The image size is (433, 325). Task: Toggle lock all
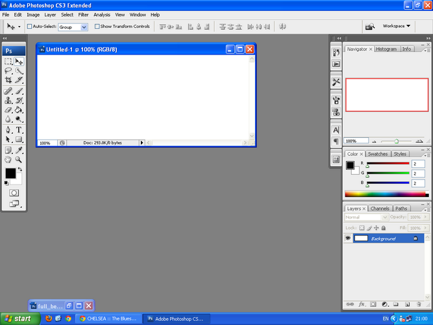383,228
